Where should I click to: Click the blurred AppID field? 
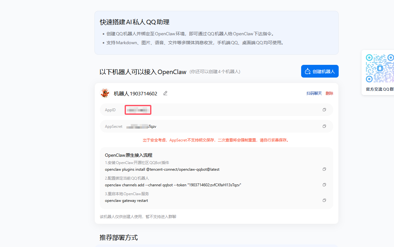pyautogui.click(x=138, y=110)
